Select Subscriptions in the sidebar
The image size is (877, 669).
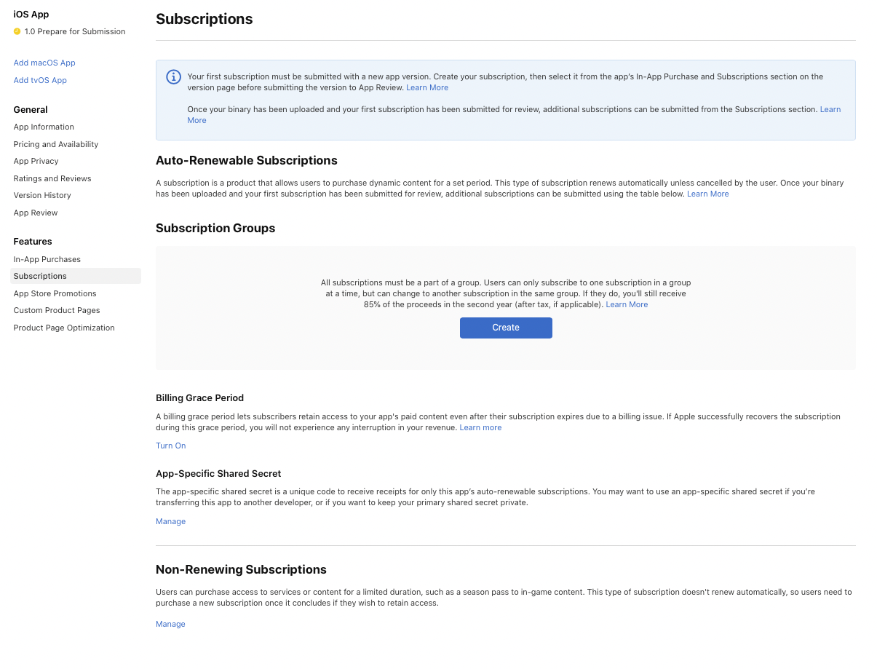coord(76,276)
